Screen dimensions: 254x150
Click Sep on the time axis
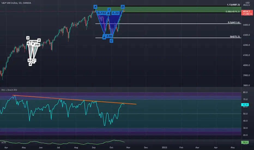pyautogui.click(x=94, y=148)
